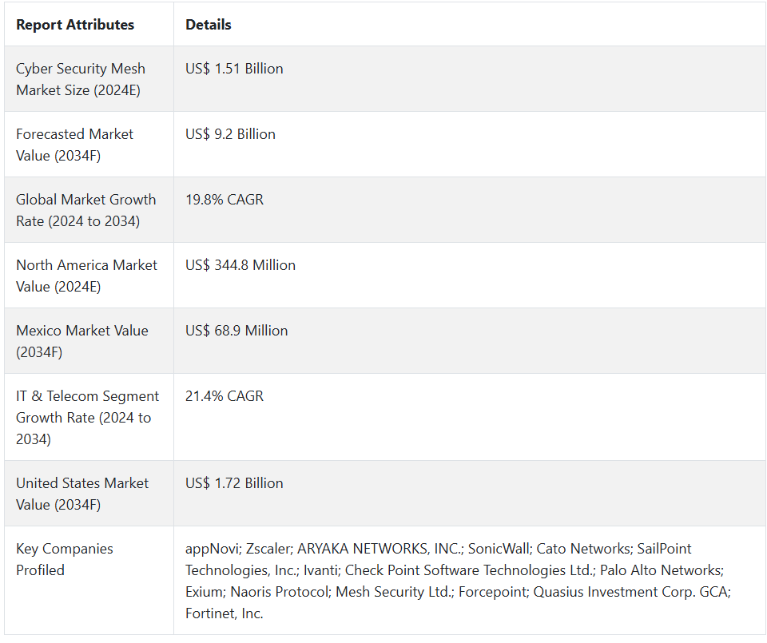This screenshot has width=767, height=643.
Task: Select the Cyber Security Mesh Market Size cell
Action: [81, 79]
